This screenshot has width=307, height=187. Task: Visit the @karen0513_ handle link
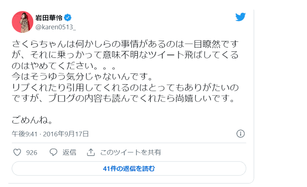[x=55, y=27]
